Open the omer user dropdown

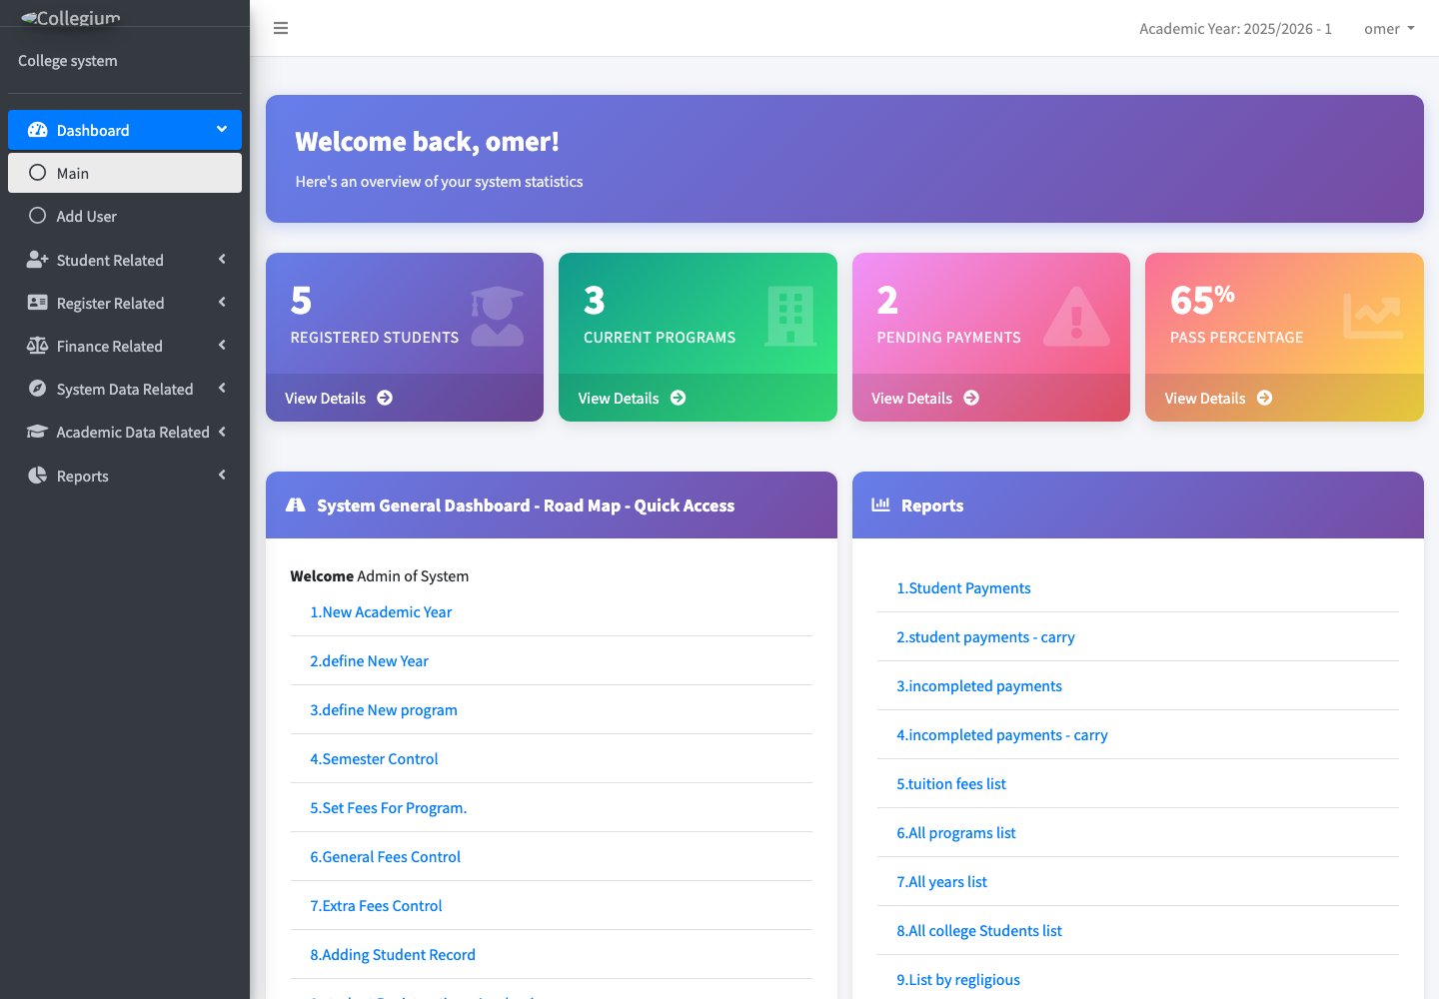1389,29
